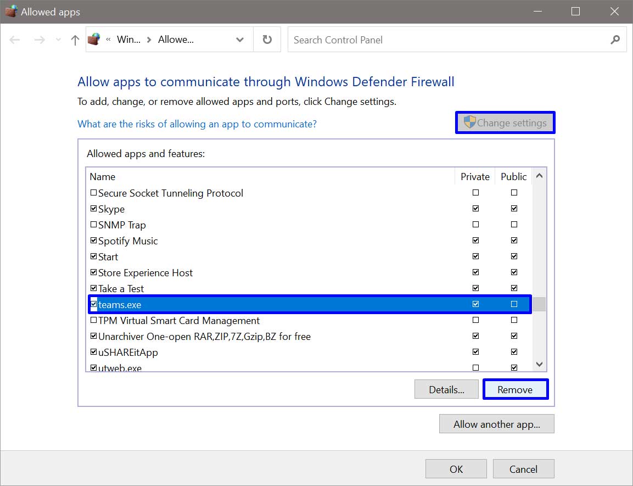633x486 pixels.
Task: Refresh the Control Panel address bar
Action: tap(267, 40)
